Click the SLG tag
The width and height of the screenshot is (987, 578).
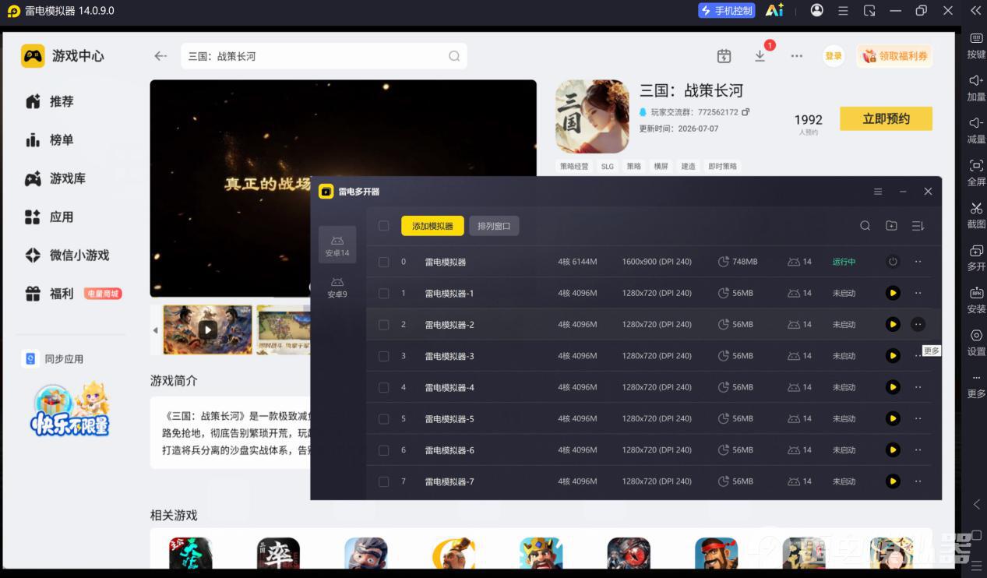point(608,166)
